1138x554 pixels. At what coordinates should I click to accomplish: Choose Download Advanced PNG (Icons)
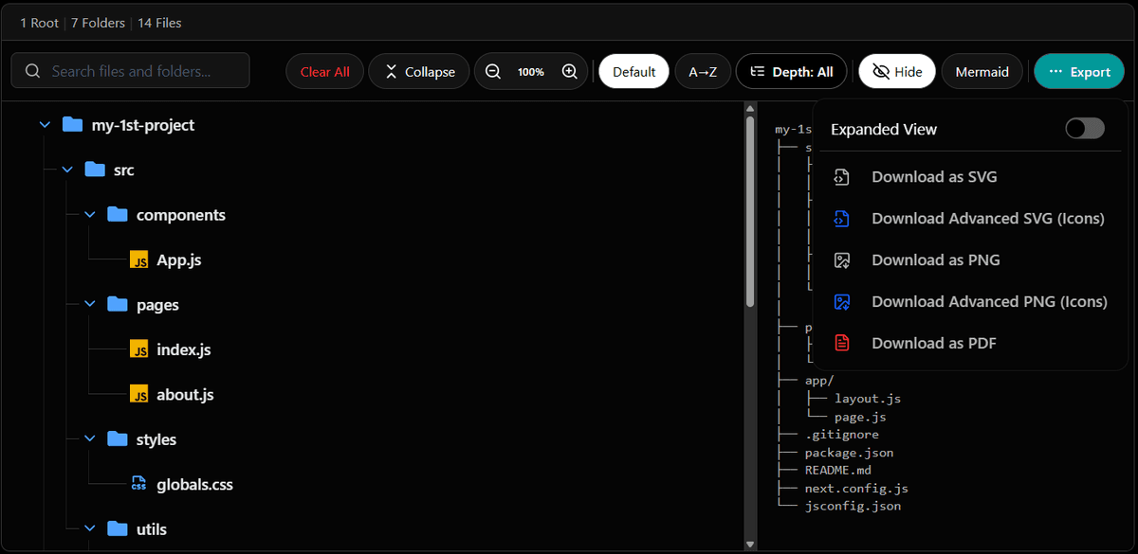pyautogui.click(x=969, y=302)
